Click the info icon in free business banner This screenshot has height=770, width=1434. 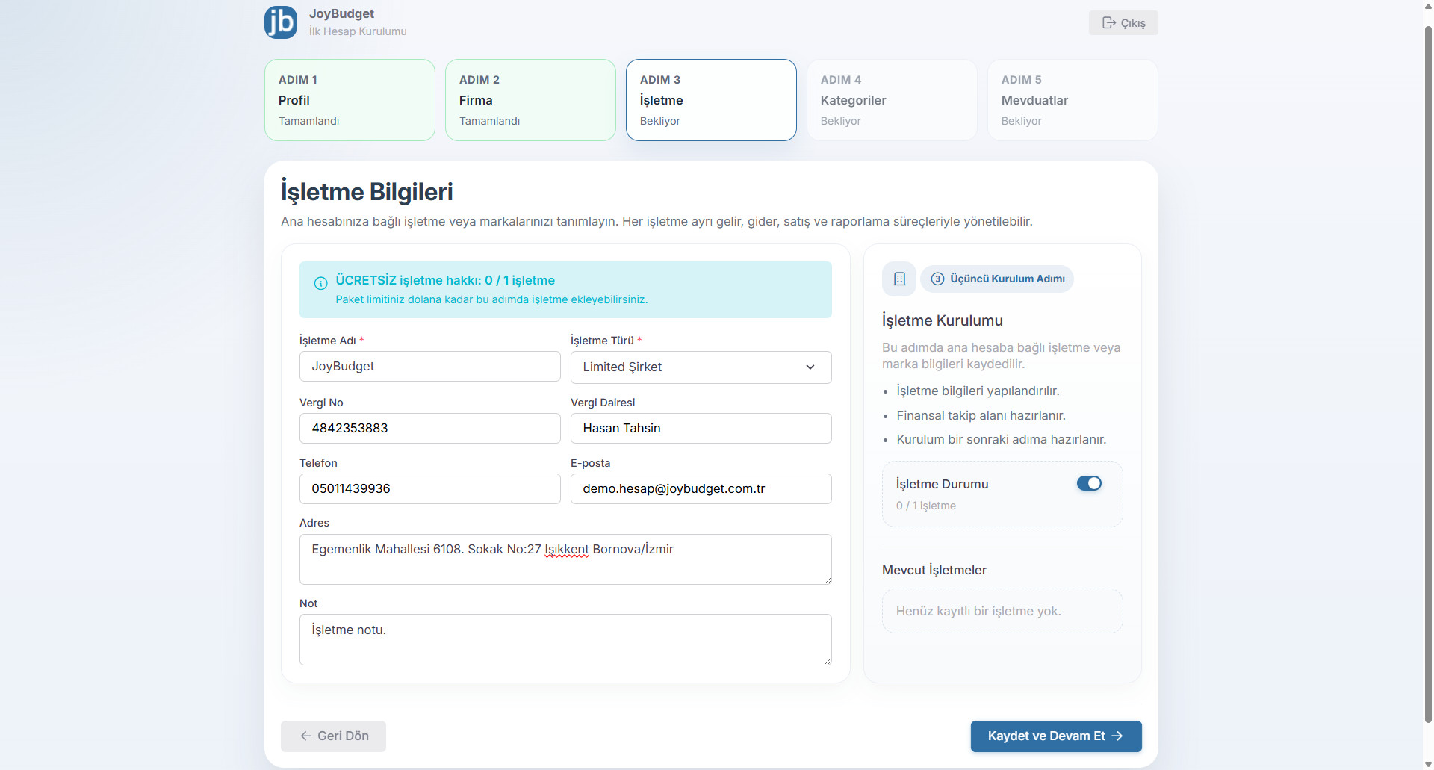pyautogui.click(x=320, y=283)
